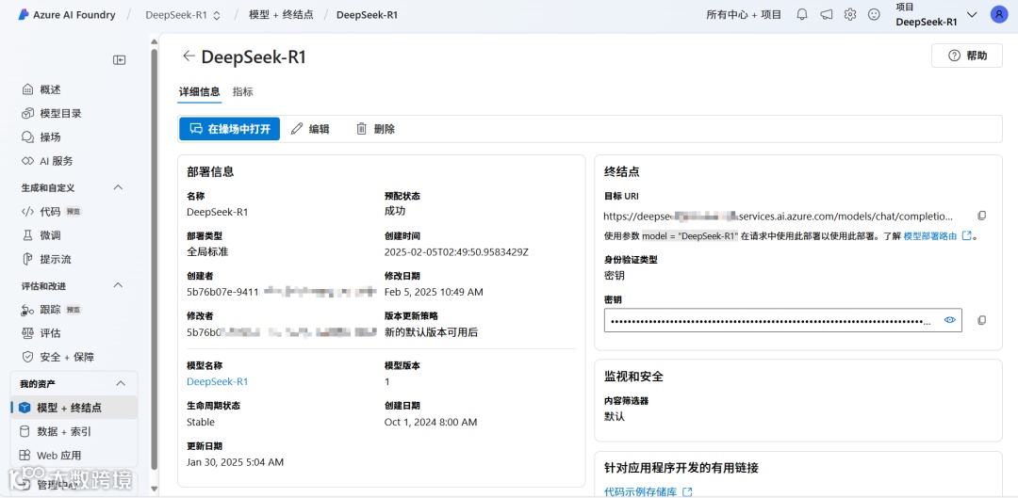Click the 编辑 button
Screen dimensions: 1018x498
(310, 129)
